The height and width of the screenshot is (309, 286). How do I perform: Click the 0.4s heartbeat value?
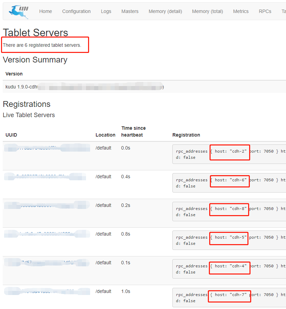coord(126,177)
